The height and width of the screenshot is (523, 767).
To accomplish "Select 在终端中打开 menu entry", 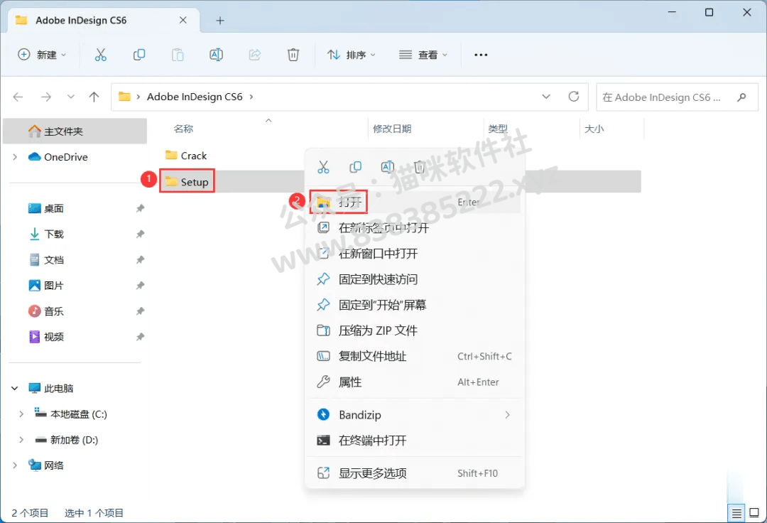I will [x=414, y=441].
